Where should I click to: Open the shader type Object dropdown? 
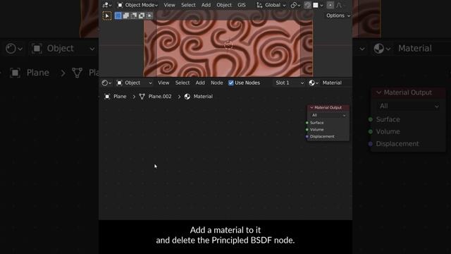pyautogui.click(x=134, y=83)
